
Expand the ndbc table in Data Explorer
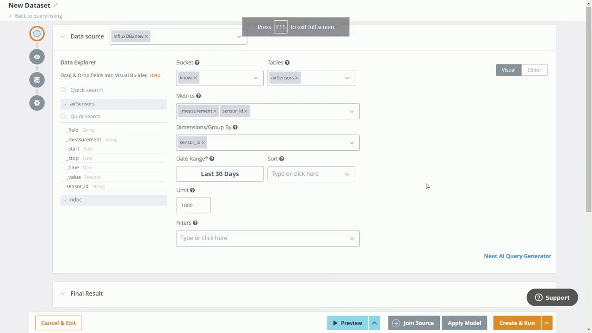point(65,199)
